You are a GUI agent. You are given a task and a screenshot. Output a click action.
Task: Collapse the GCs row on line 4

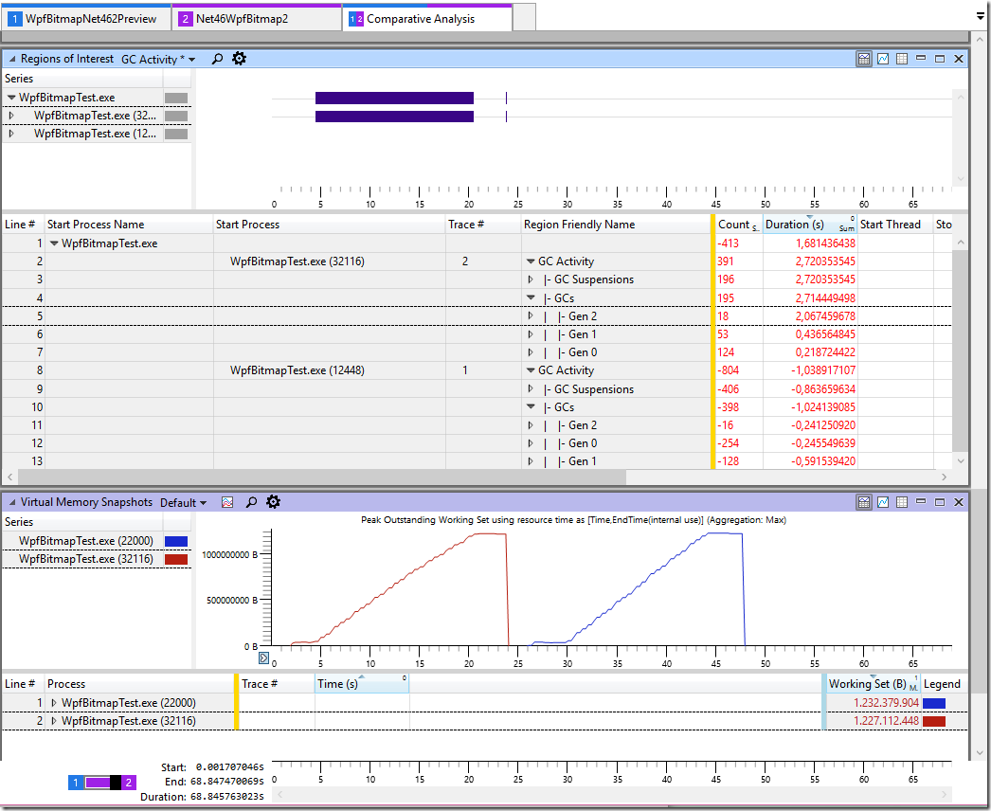pos(531,297)
